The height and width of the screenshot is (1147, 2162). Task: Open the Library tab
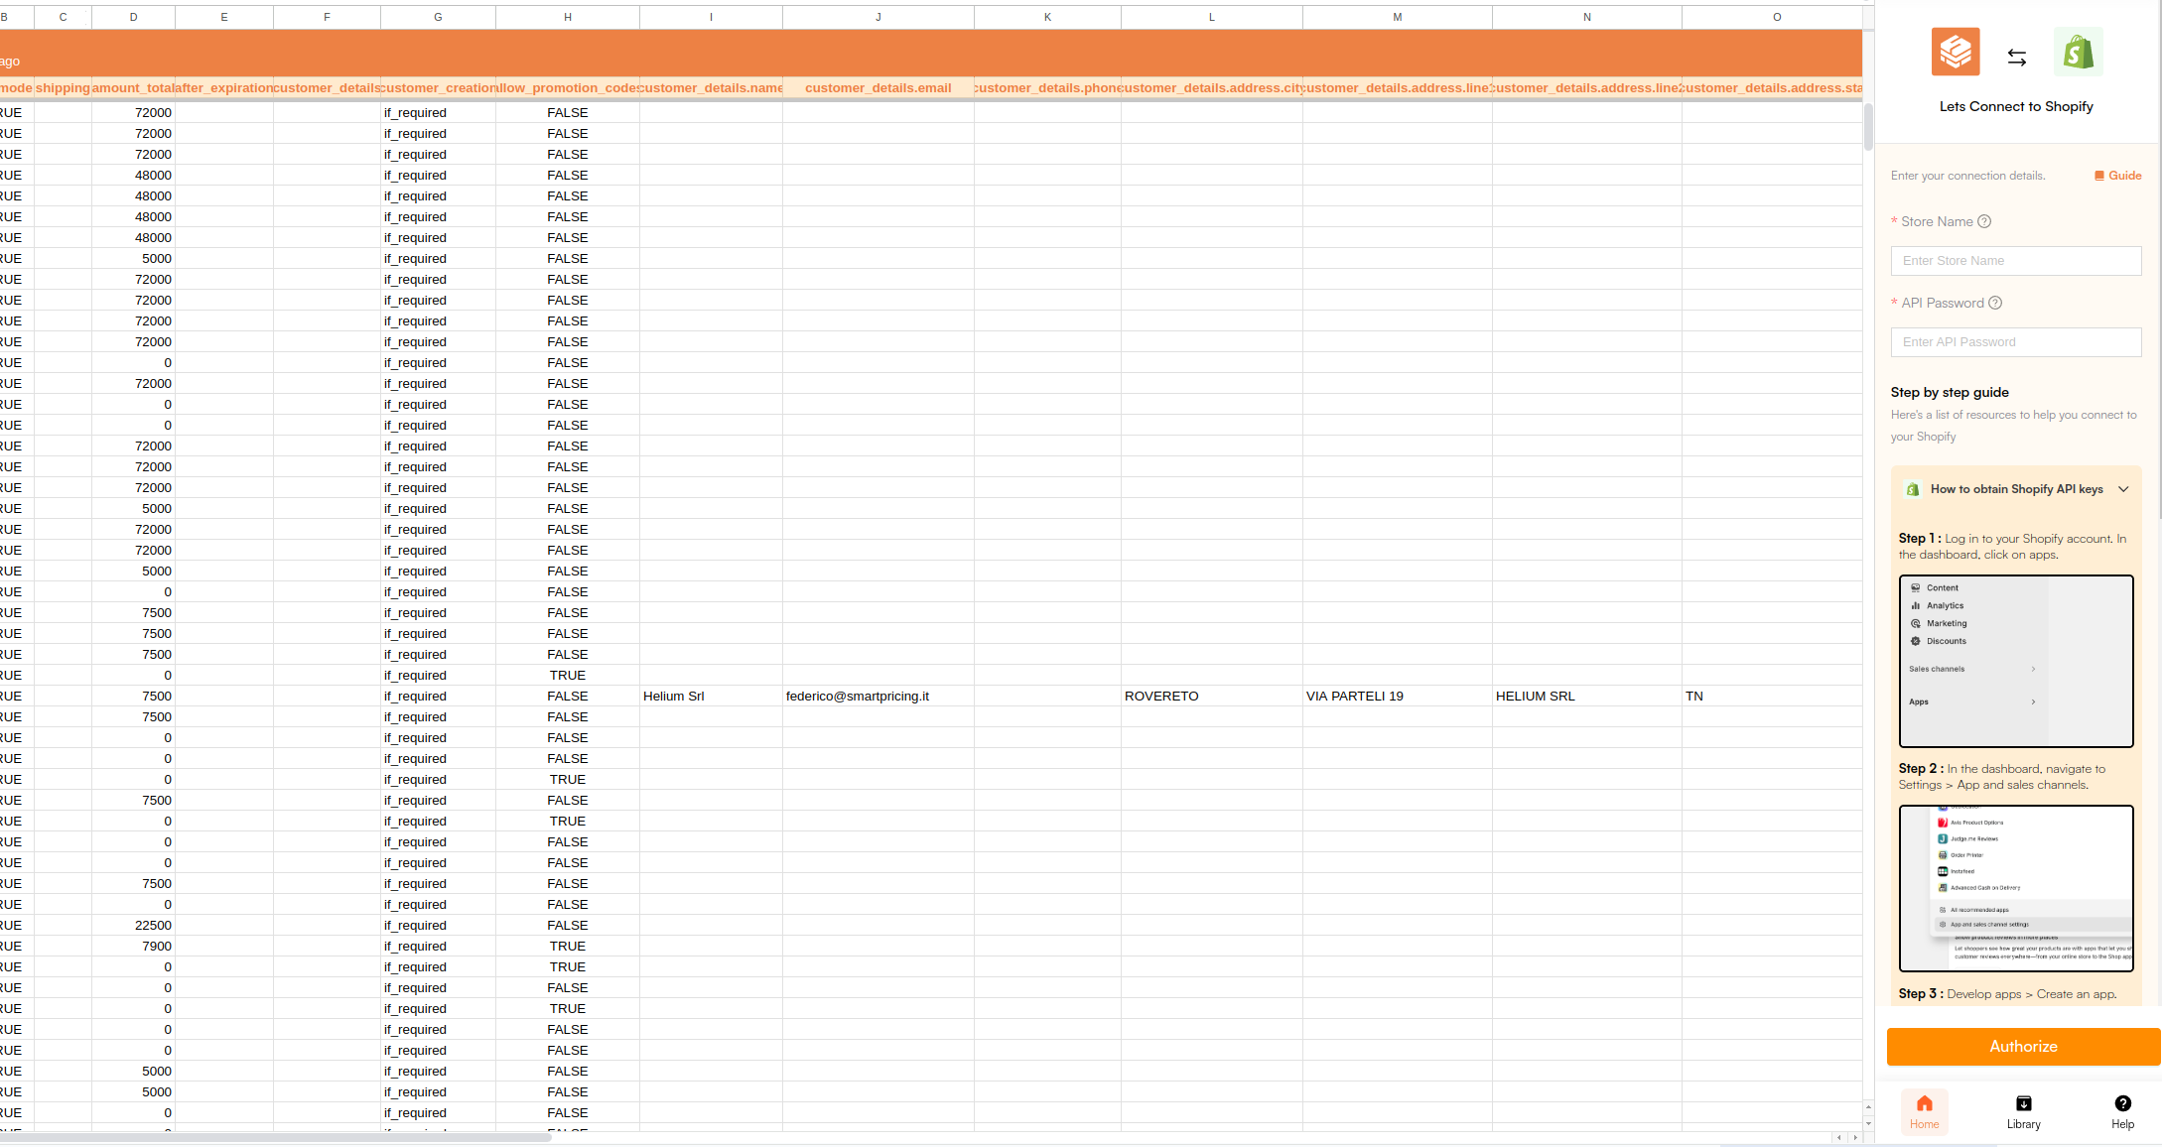2023,1111
